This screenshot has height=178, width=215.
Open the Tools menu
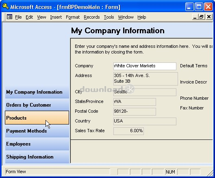pos(109,17)
